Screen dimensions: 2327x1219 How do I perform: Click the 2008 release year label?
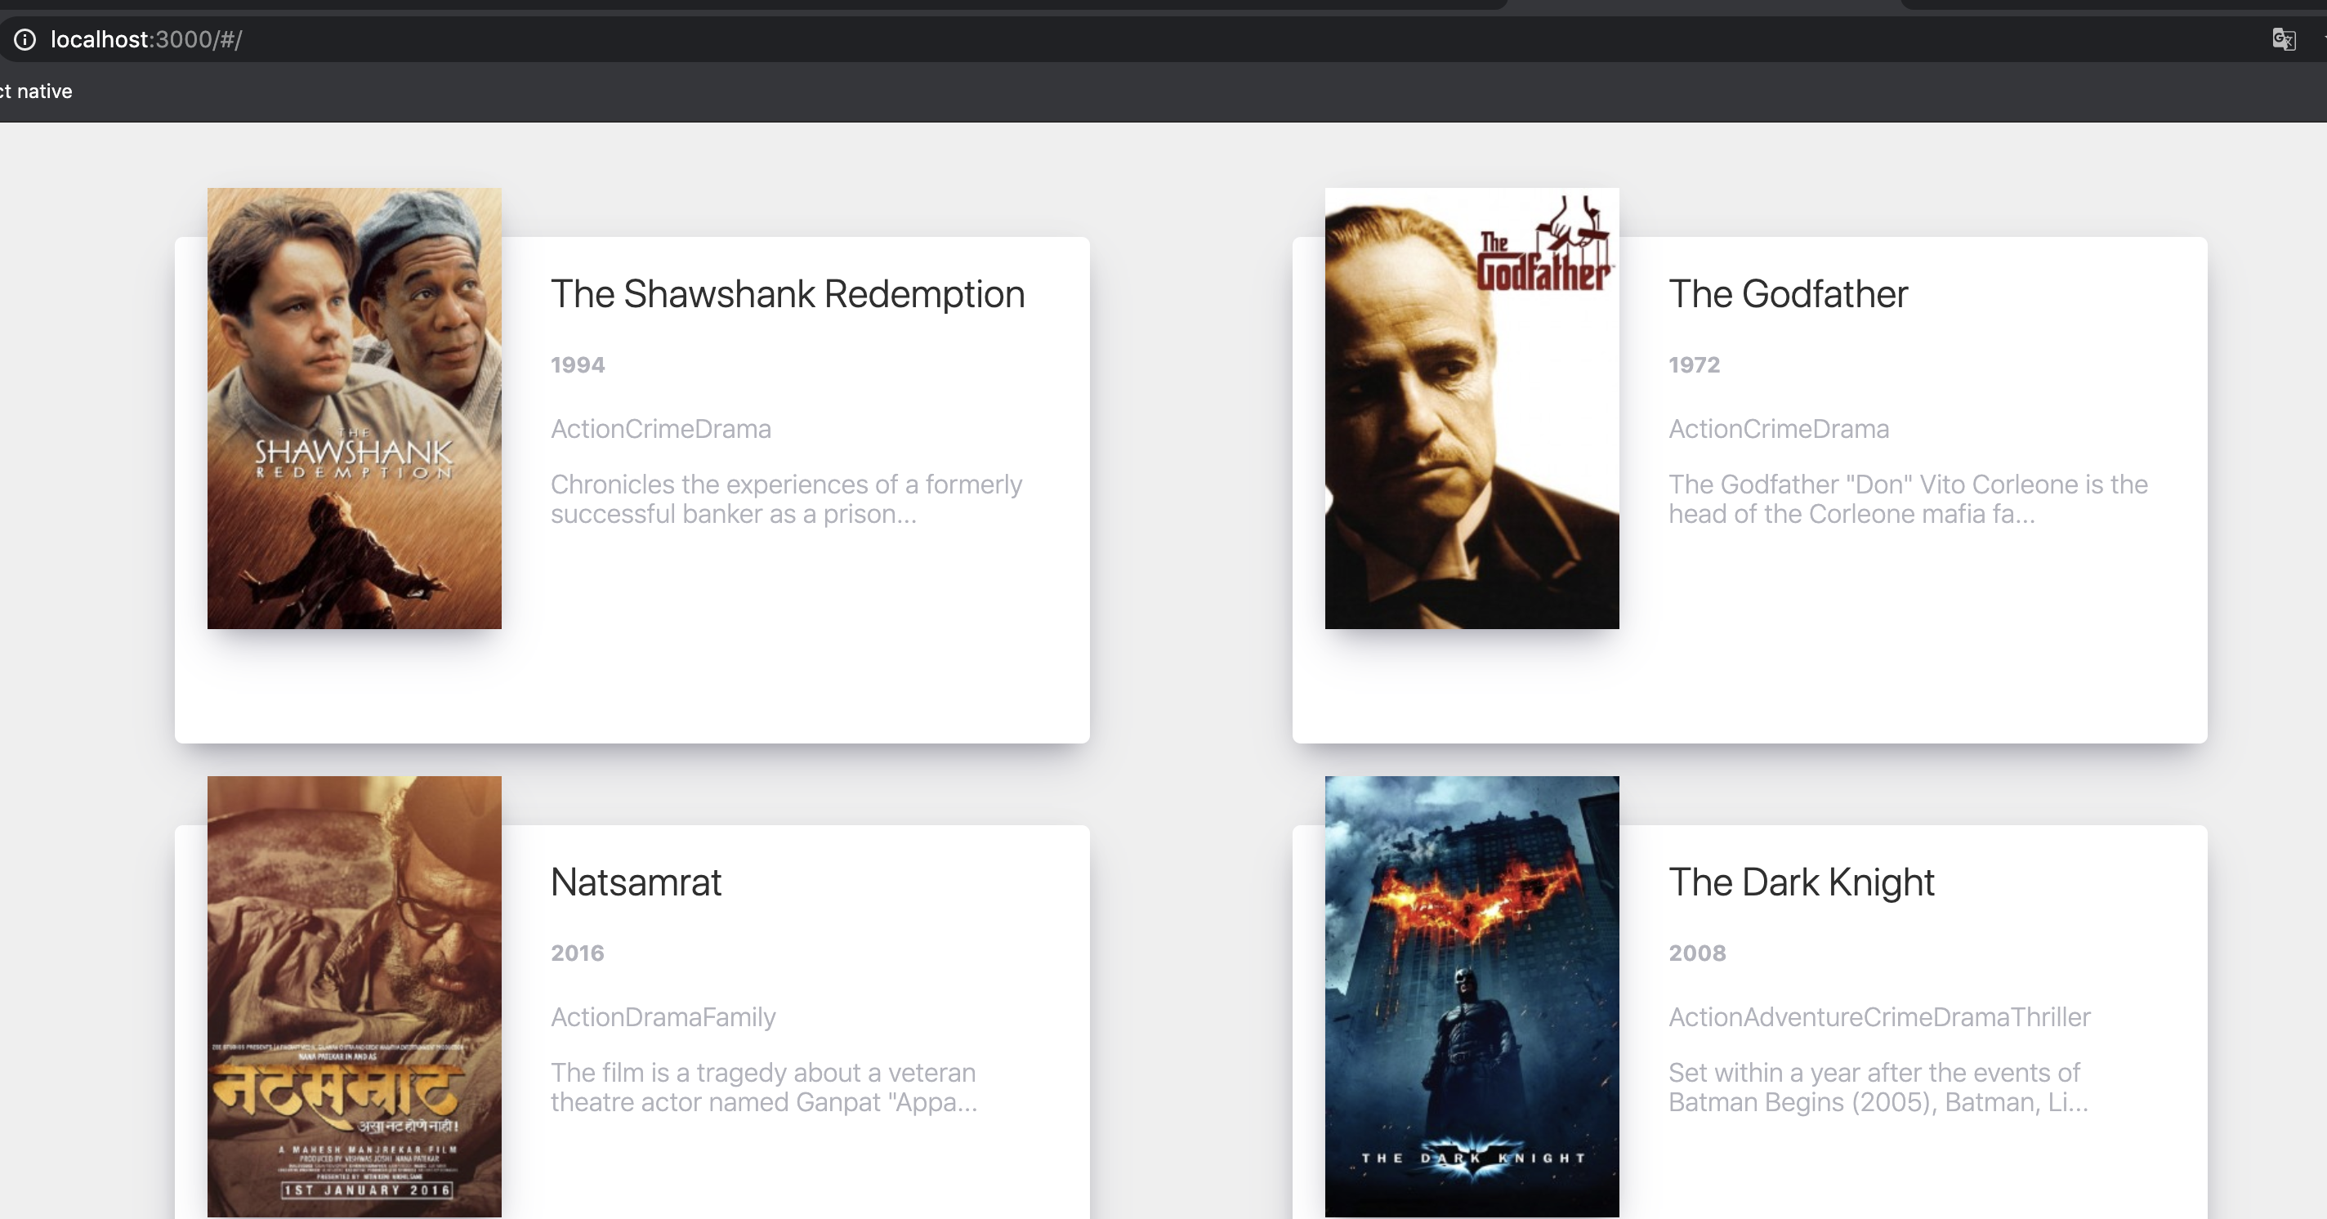pyautogui.click(x=1696, y=953)
